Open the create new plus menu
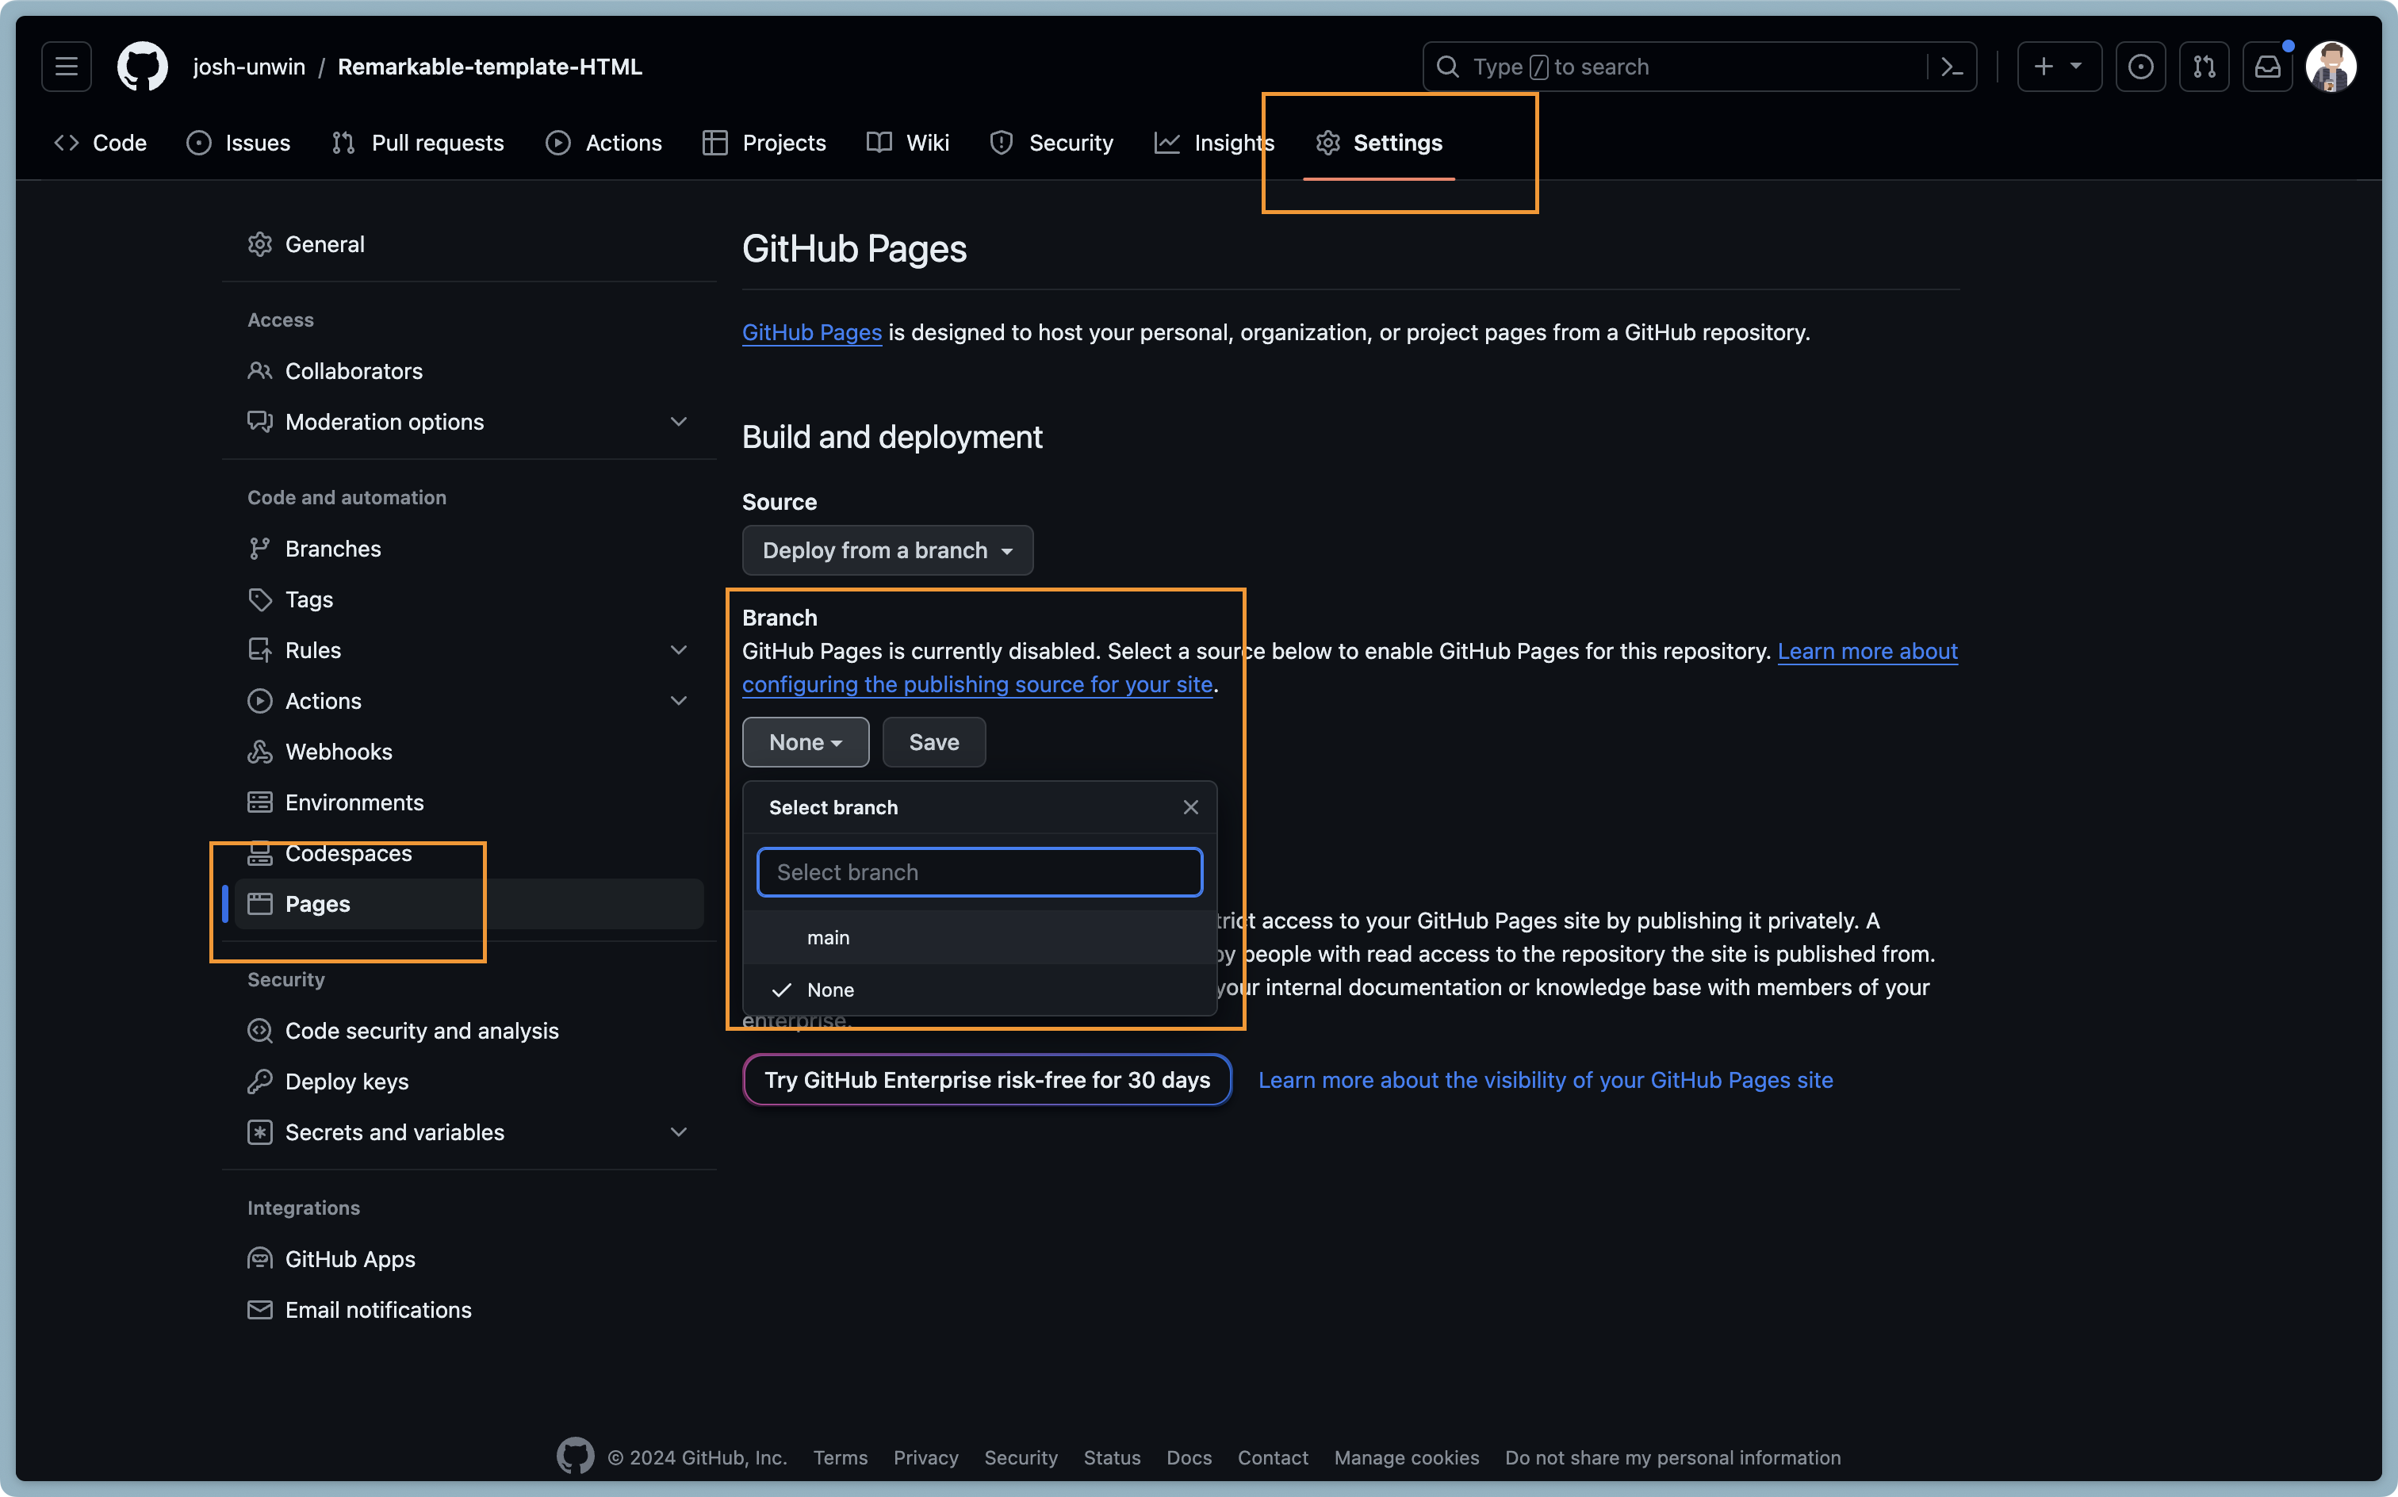Screen dimensions: 2398x1497 (x=2059, y=67)
